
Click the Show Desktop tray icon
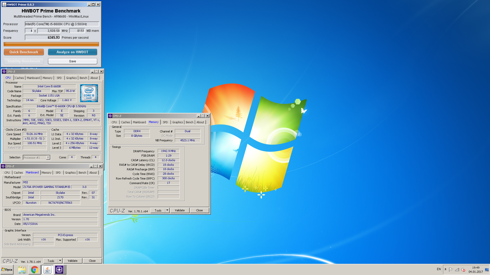(x=487, y=270)
